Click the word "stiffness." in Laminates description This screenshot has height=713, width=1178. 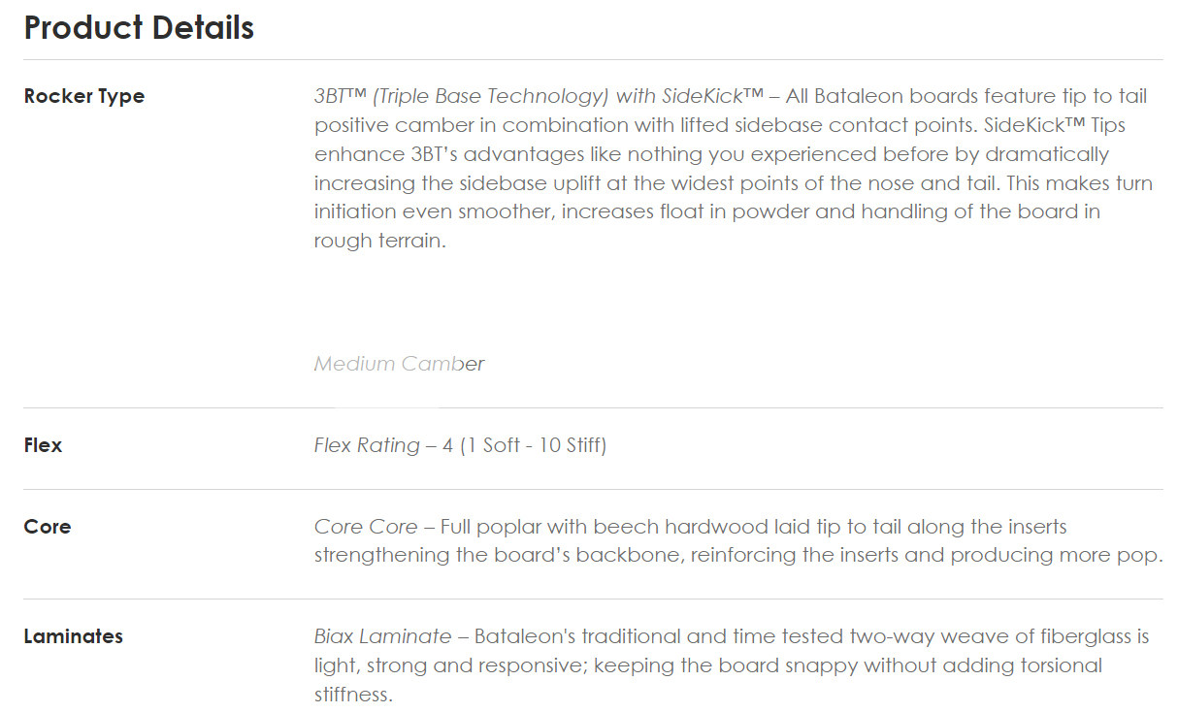353,695
